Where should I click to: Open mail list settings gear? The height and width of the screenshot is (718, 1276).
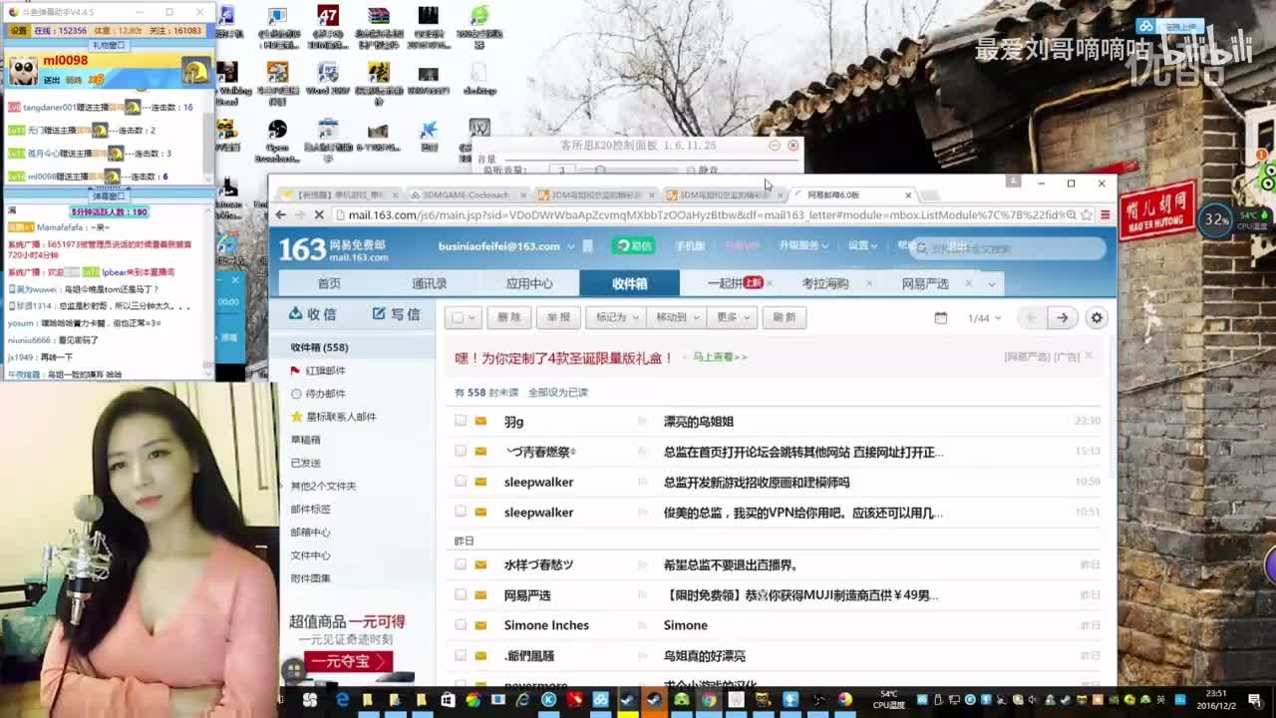click(1097, 318)
